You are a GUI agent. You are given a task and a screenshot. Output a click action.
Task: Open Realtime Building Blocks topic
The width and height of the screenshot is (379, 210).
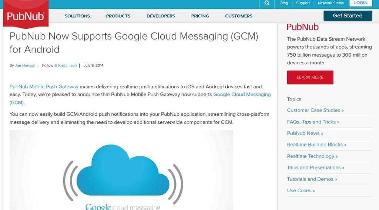pos(317,145)
